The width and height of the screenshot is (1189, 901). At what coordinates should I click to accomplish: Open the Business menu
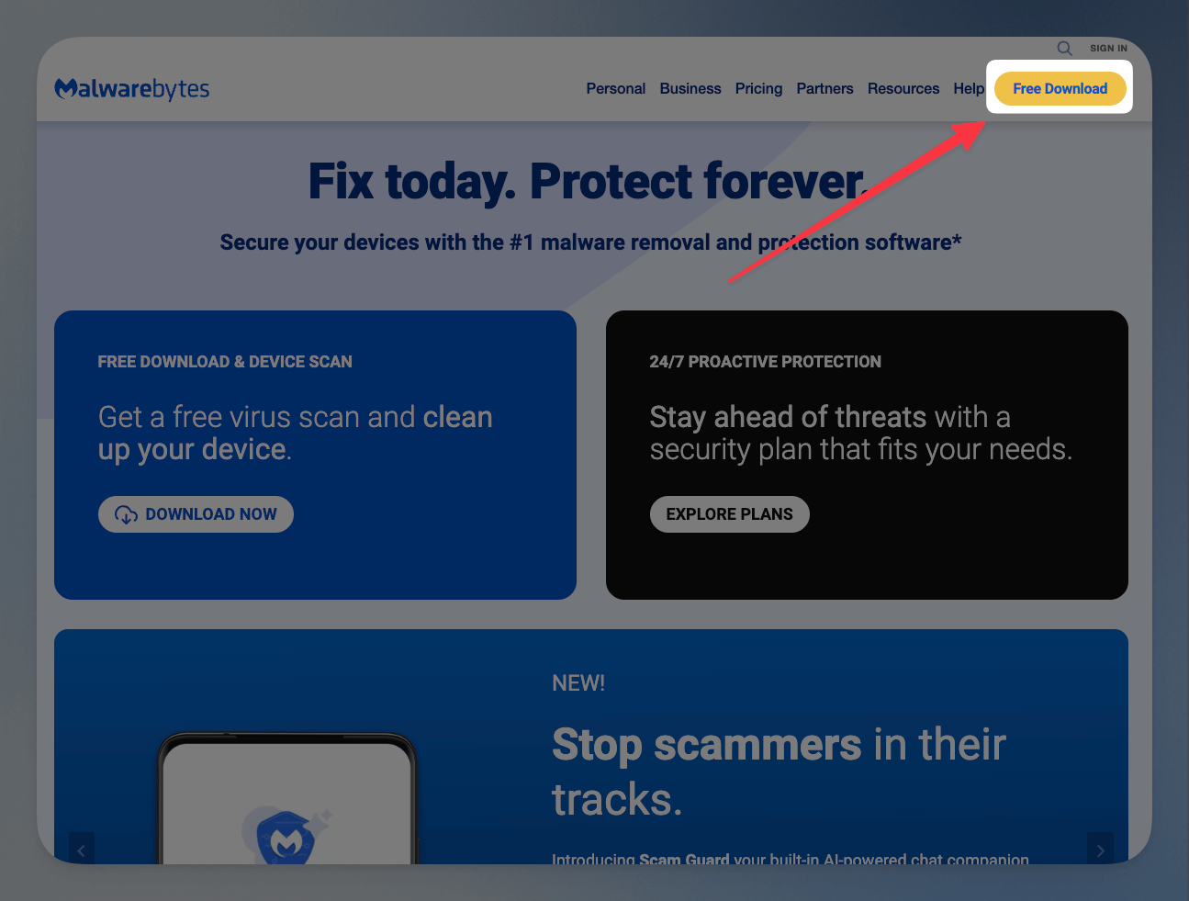tap(690, 88)
